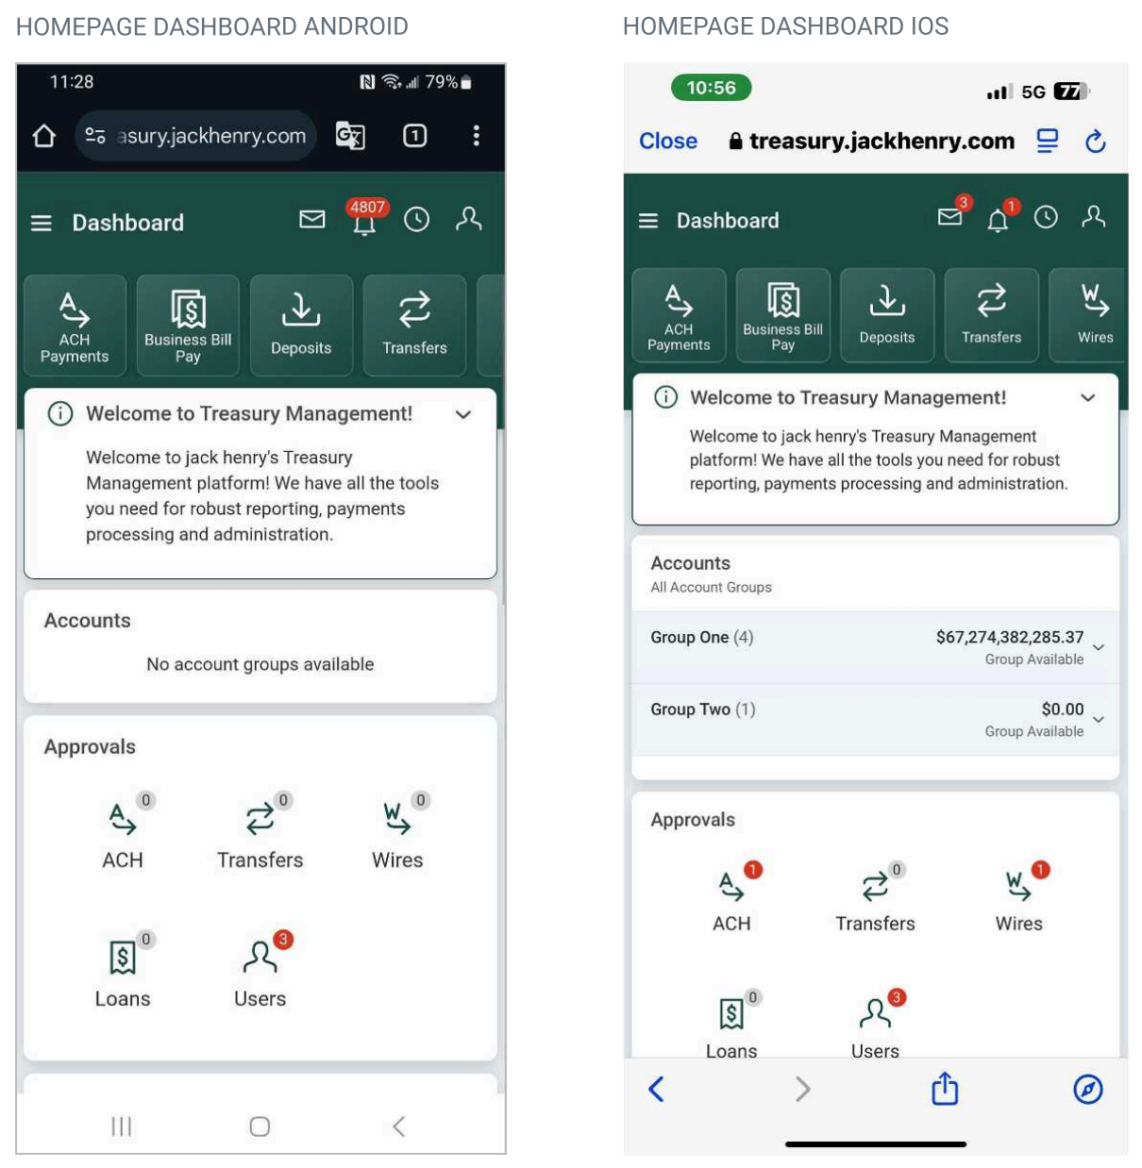
Task: Open the iOS user profile icon
Action: 1094,217
